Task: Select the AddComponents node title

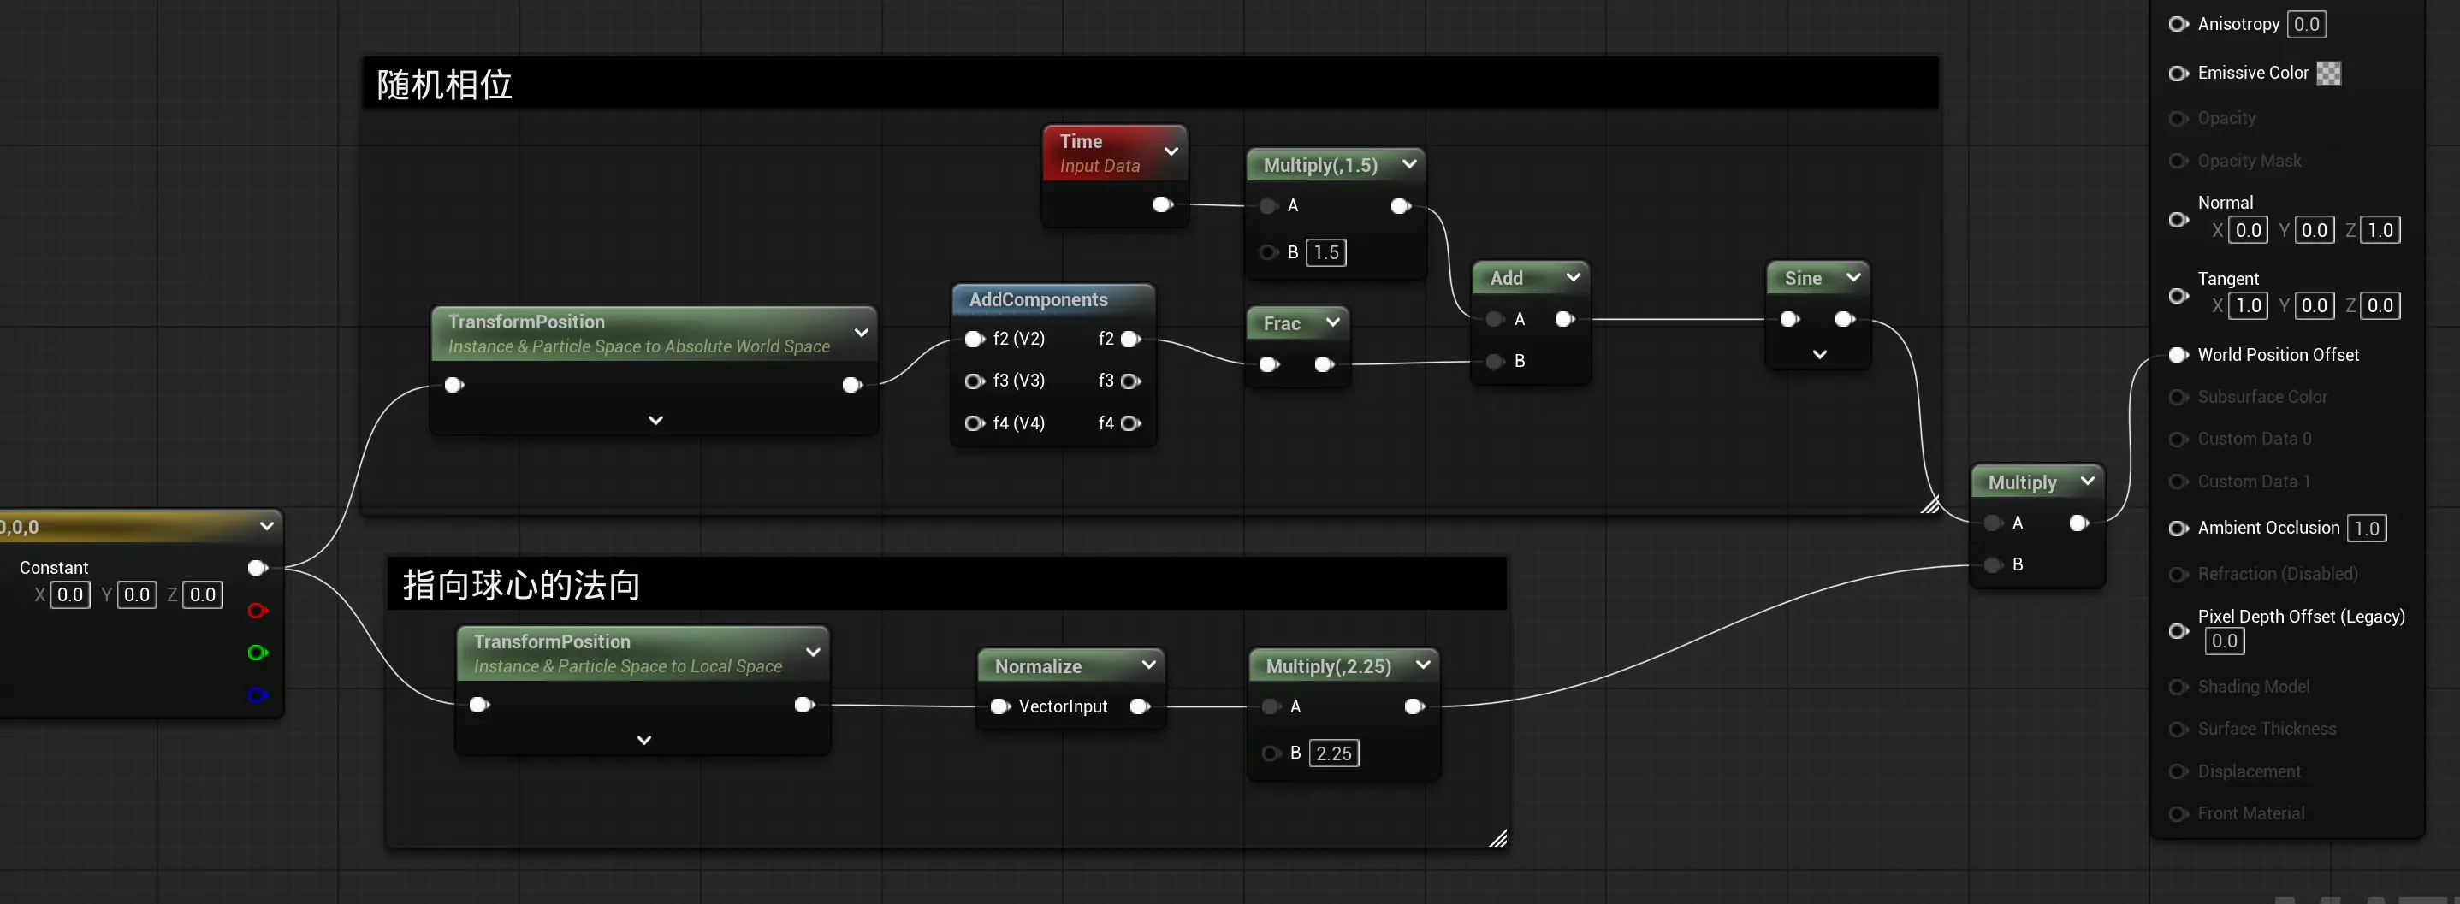Action: [1038, 299]
